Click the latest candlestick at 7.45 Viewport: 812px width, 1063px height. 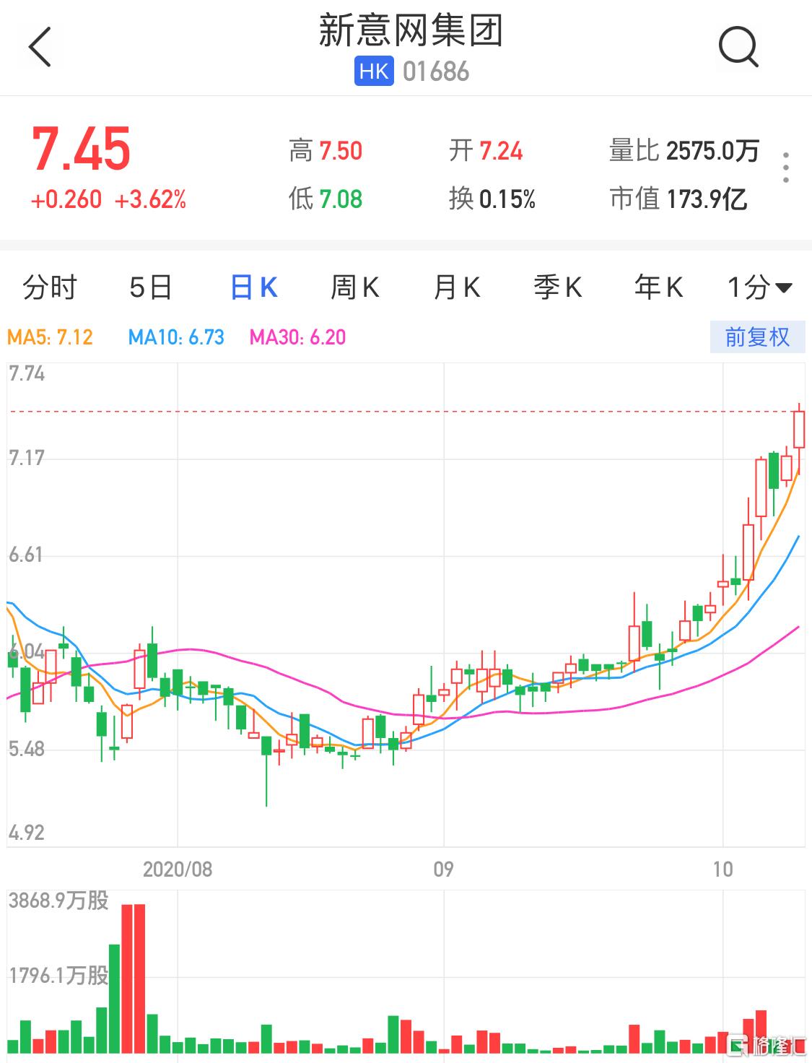[798, 430]
